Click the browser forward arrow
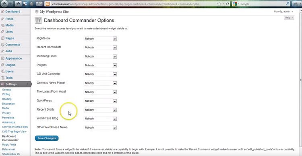 click(10, 4)
